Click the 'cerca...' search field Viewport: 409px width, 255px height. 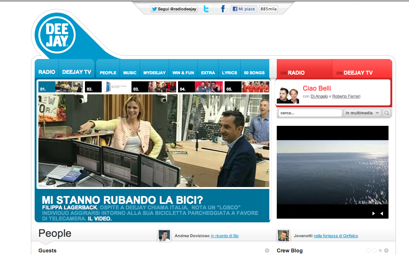pos(310,113)
